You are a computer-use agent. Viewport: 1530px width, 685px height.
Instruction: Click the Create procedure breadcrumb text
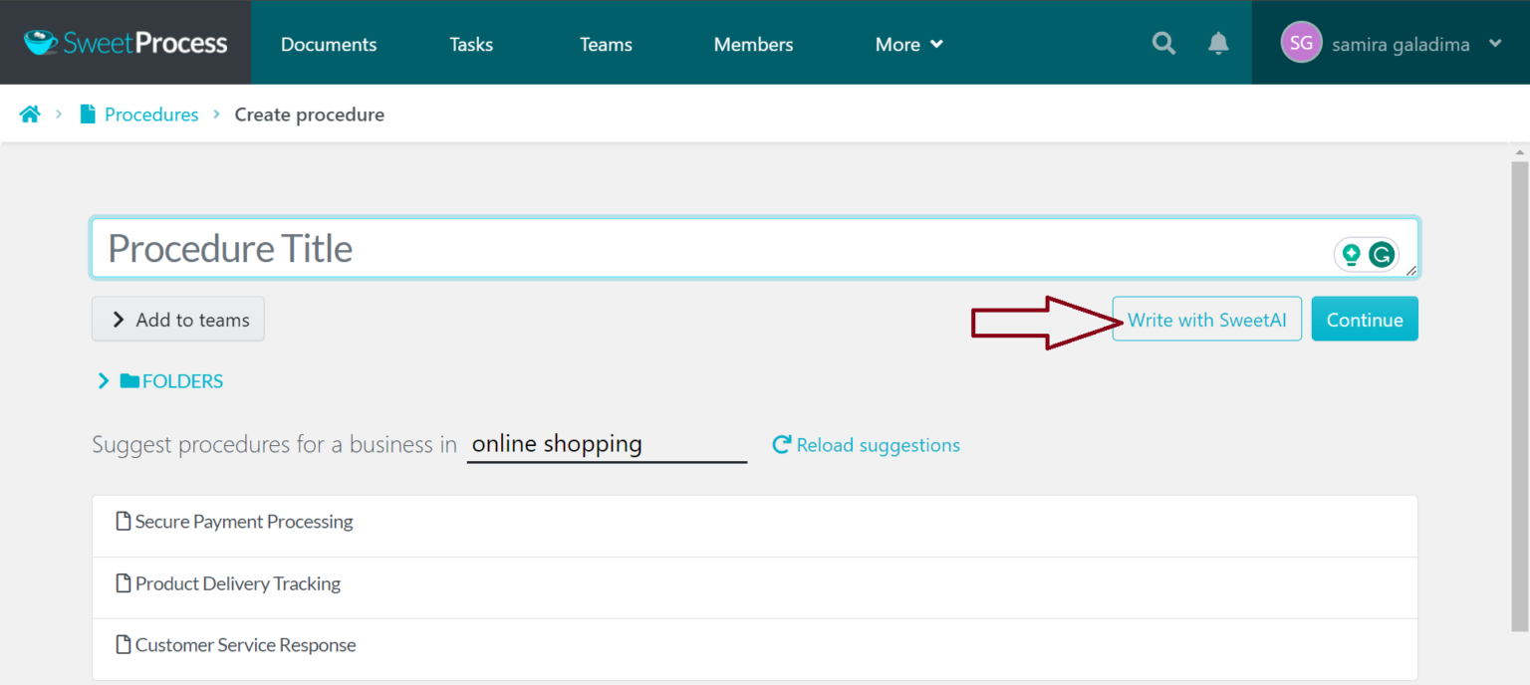(x=310, y=114)
